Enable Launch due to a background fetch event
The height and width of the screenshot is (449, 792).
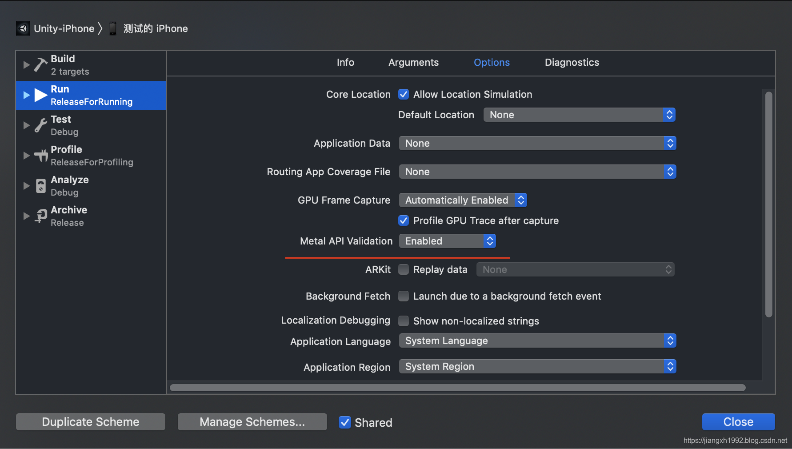[x=404, y=296]
